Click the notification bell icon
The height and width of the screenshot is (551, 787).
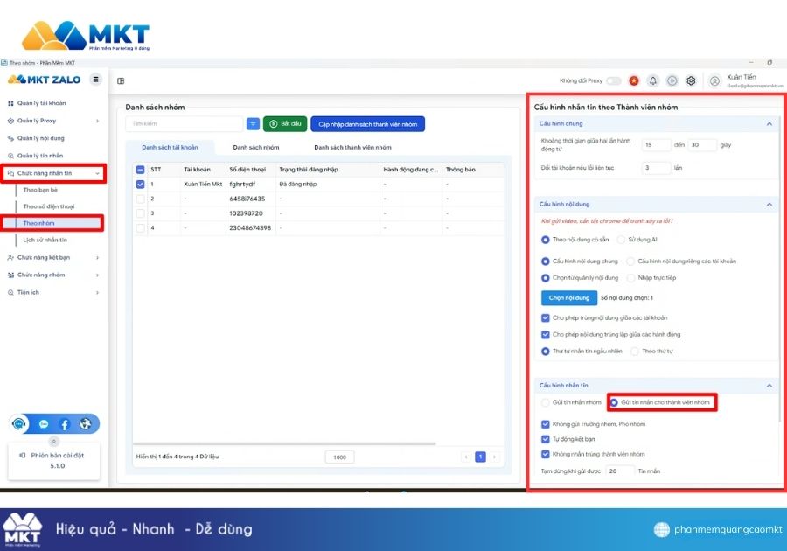point(652,80)
